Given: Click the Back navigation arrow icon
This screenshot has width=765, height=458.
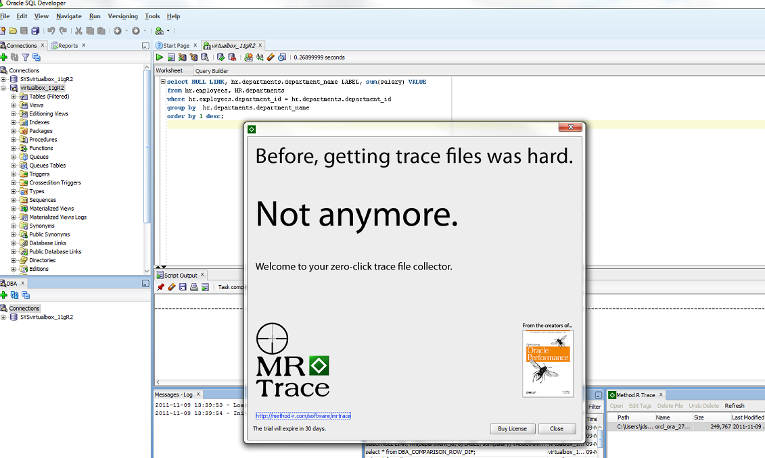Looking at the screenshot, I should tap(118, 30).
